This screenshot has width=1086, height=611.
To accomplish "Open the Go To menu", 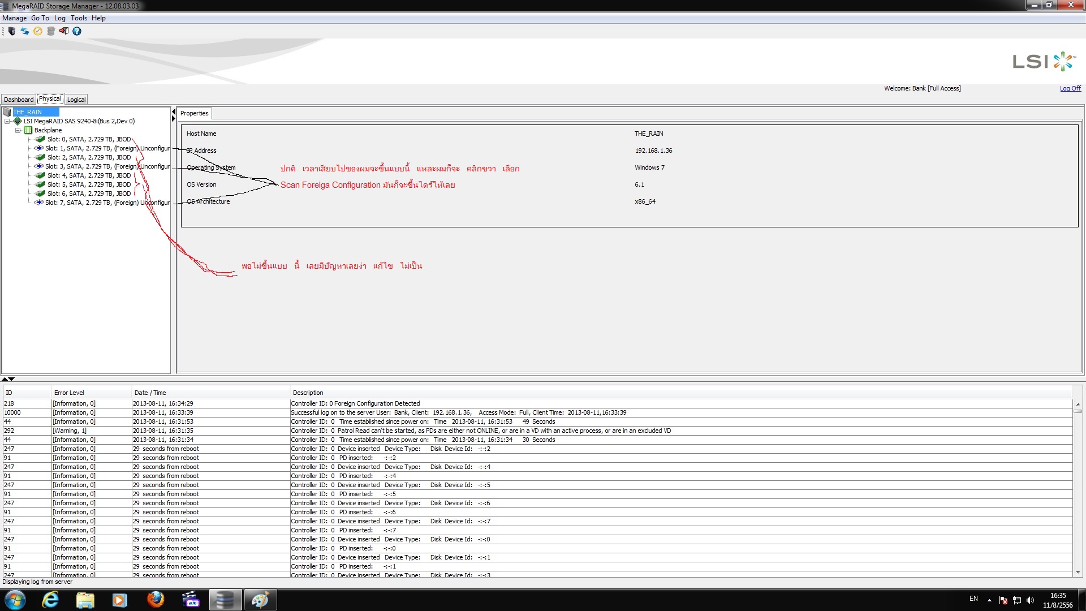I will pos(40,18).
